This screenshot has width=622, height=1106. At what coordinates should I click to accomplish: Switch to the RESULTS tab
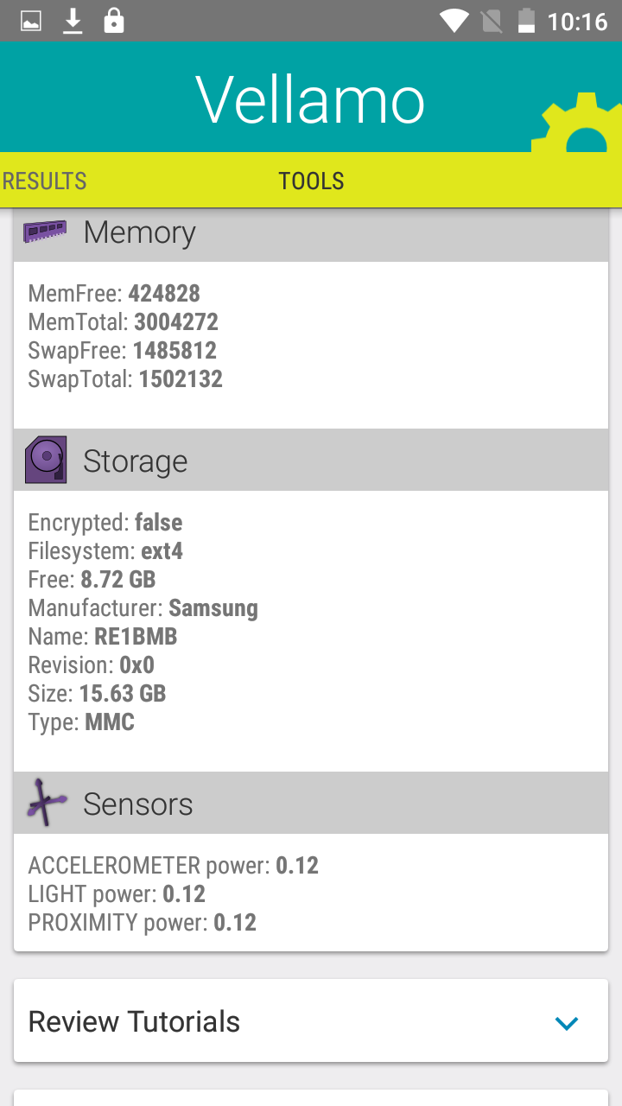pyautogui.click(x=45, y=181)
